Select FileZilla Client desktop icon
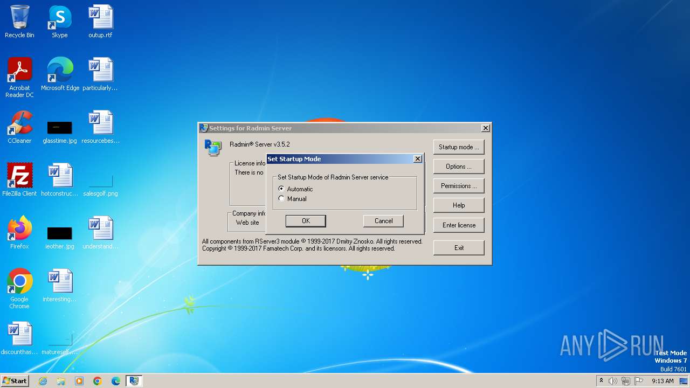The image size is (690, 388). coord(19,180)
